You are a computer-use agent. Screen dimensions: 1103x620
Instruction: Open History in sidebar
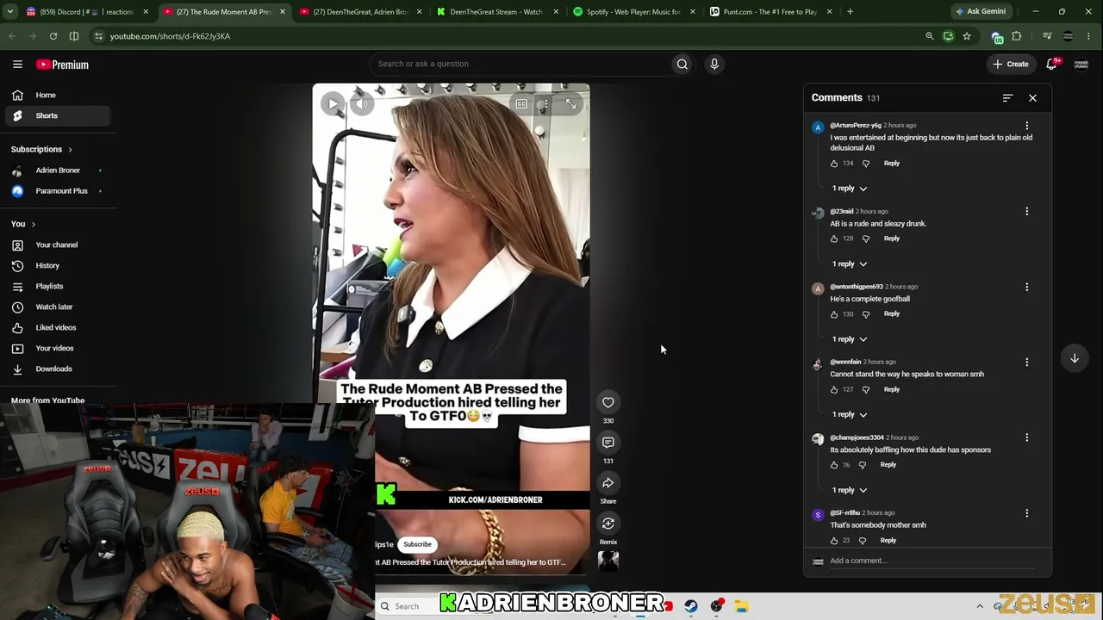tap(56, 266)
